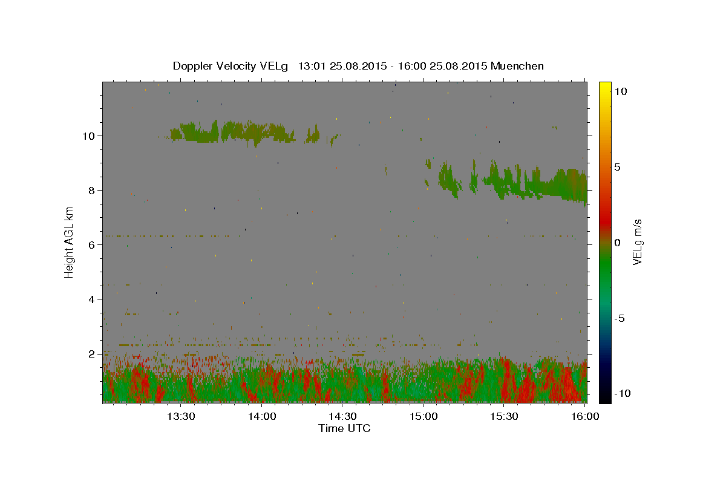Click the plot title 'Doppler Velocity VELg'

coord(232,66)
